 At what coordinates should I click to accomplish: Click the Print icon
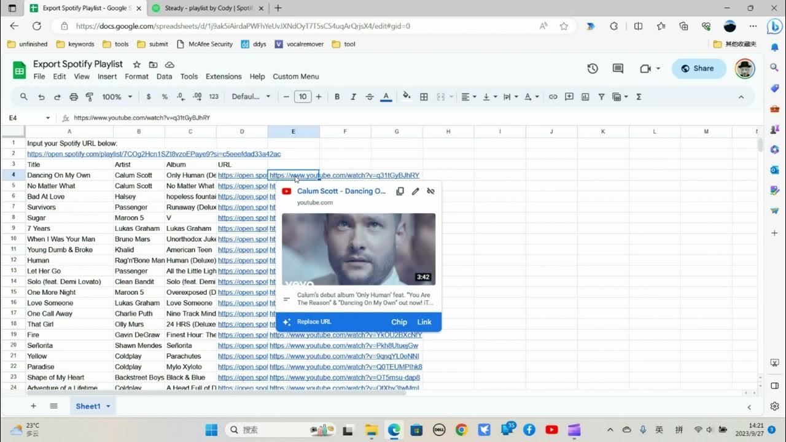[x=74, y=97]
